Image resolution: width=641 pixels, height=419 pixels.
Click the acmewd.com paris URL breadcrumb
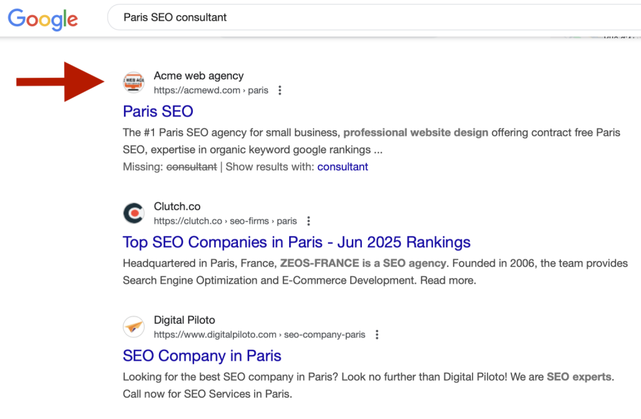pos(211,90)
